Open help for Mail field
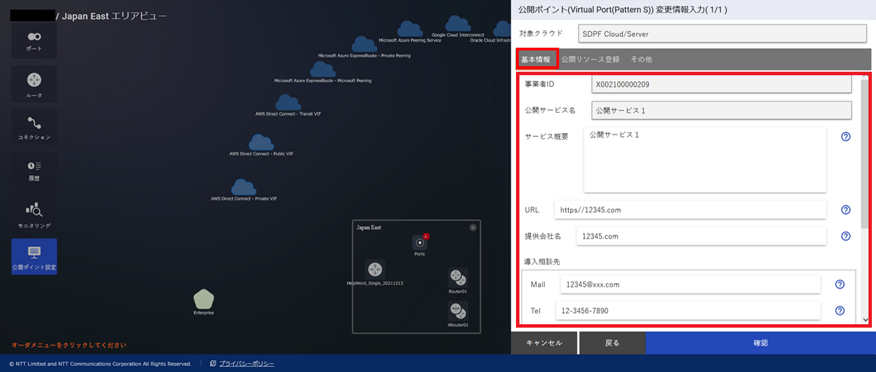The height and width of the screenshot is (372, 876). tap(840, 284)
